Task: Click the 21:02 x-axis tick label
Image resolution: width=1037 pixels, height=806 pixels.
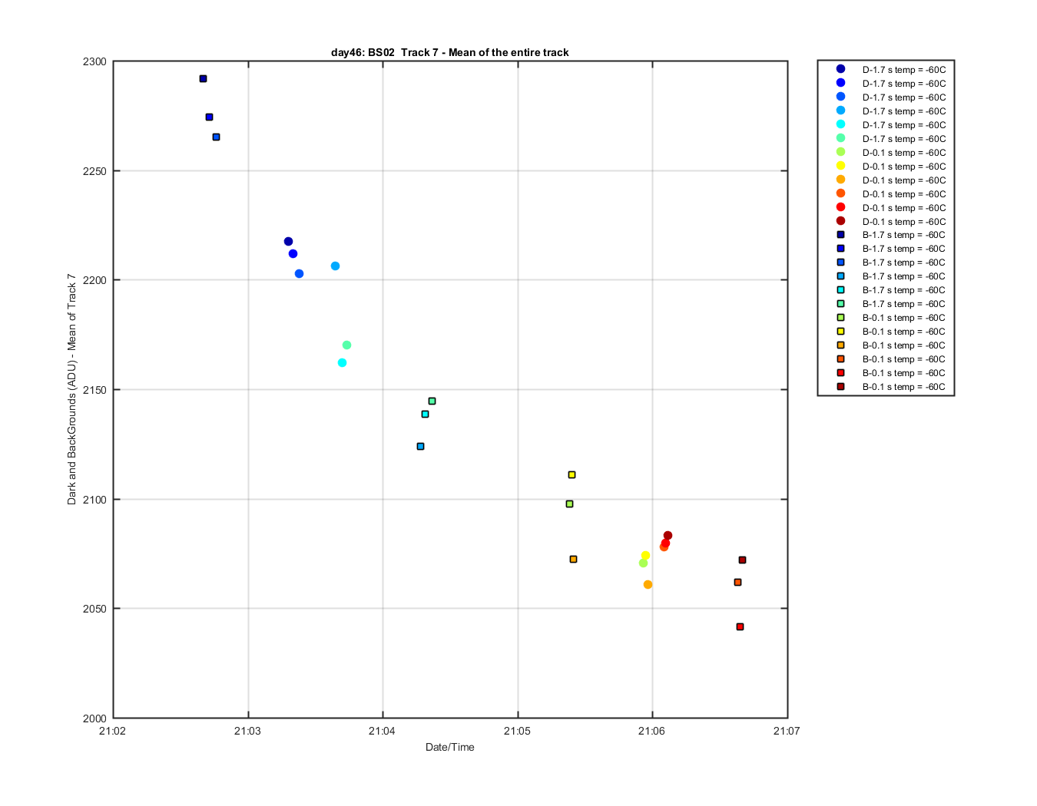Action: 112,731
